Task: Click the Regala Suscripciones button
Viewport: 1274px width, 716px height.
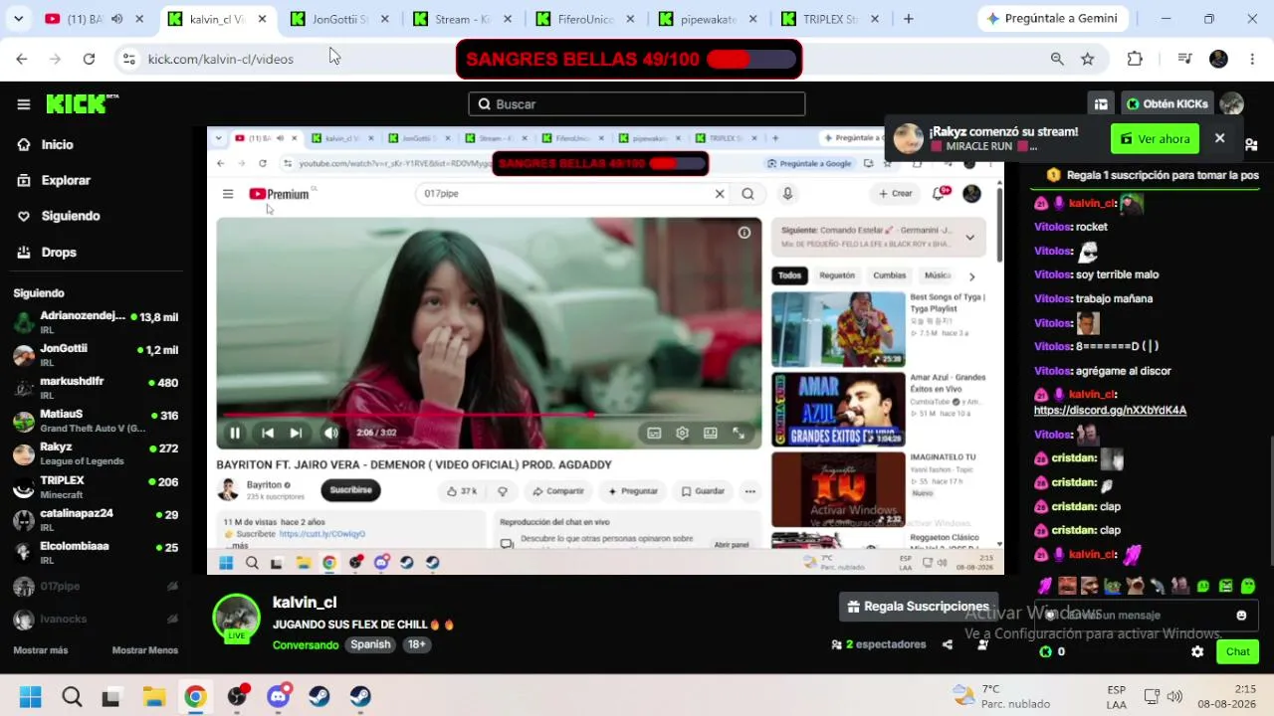Action: click(x=919, y=607)
